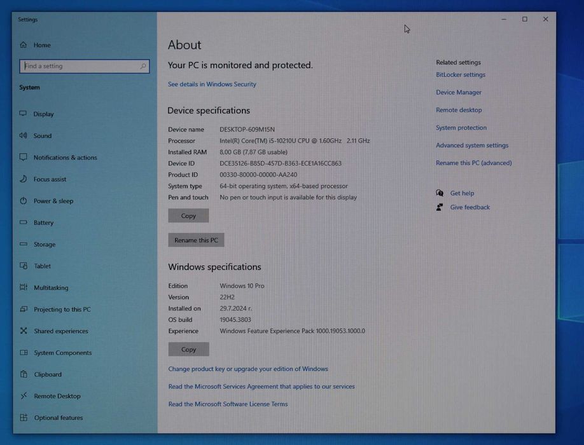The height and width of the screenshot is (445, 584).
Task: Copy the device specifications
Action: click(188, 216)
